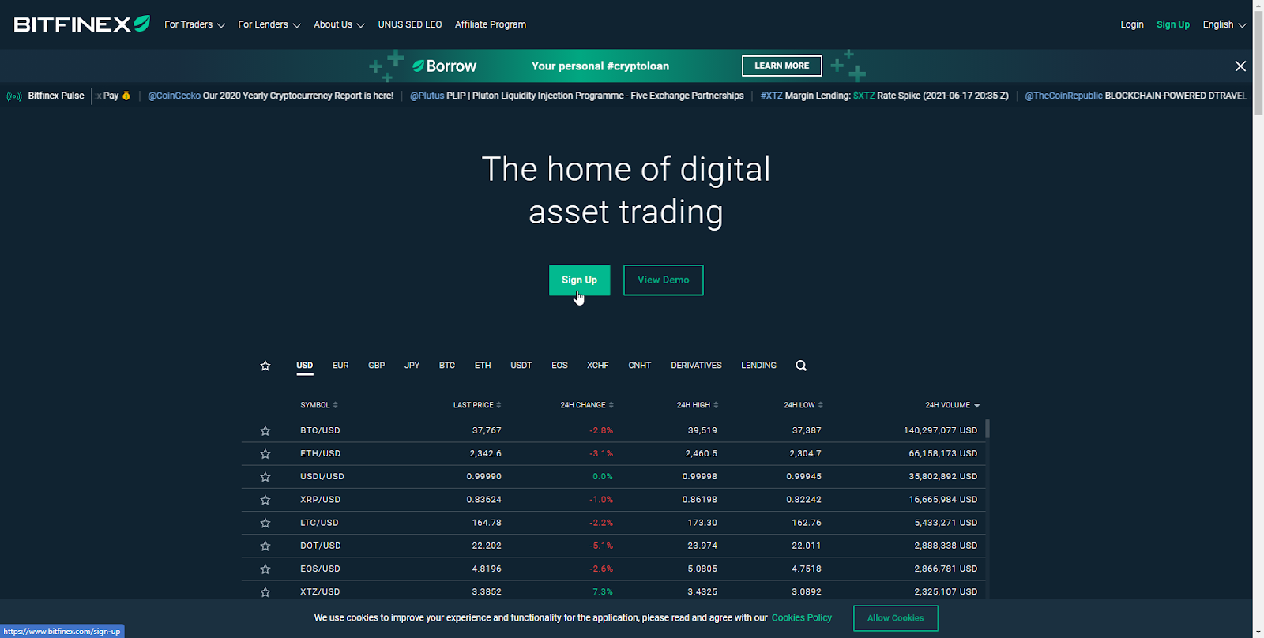This screenshot has width=1264, height=638.
Task: Favorite the LTC/USD pair star
Action: coord(265,523)
